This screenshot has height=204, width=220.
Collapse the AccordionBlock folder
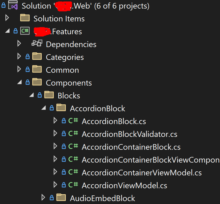coord(43,108)
